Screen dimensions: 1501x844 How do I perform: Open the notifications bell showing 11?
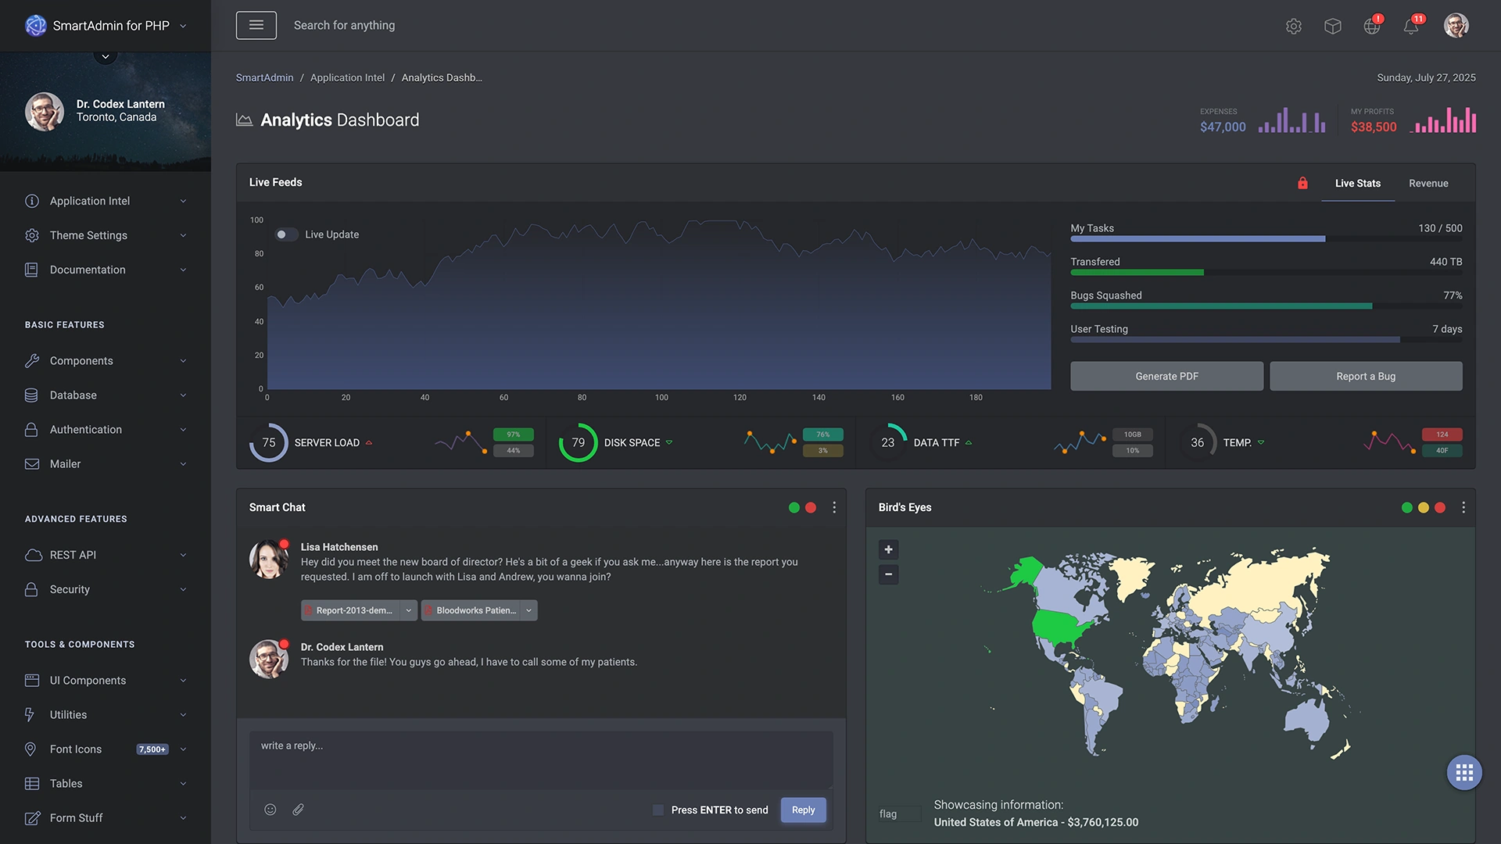click(x=1411, y=26)
